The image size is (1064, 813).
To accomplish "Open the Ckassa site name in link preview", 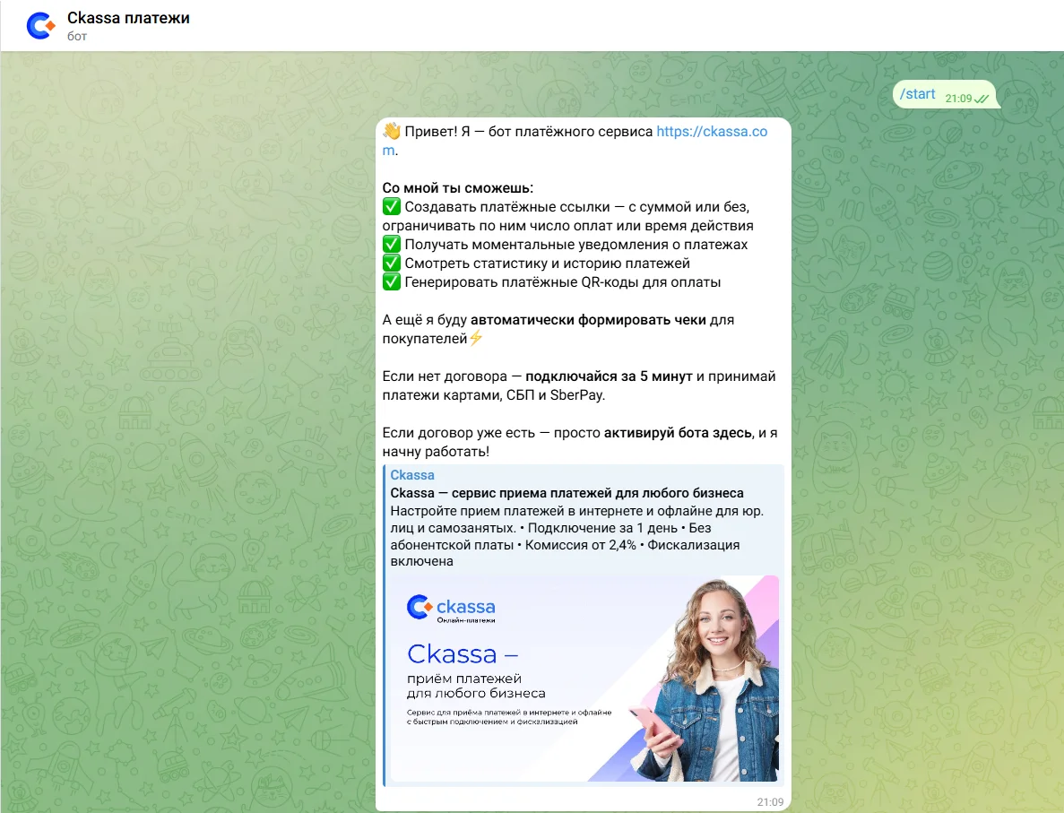I will point(412,475).
